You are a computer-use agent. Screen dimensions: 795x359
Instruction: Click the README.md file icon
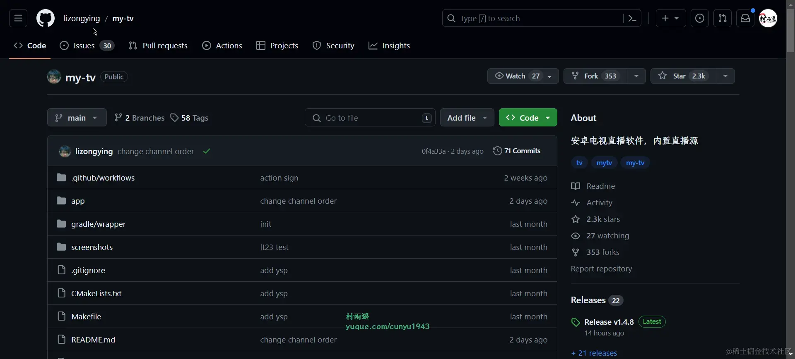click(x=61, y=339)
